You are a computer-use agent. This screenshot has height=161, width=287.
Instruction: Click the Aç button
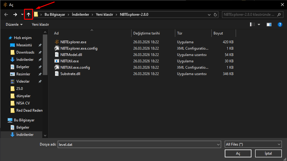click(x=238, y=154)
